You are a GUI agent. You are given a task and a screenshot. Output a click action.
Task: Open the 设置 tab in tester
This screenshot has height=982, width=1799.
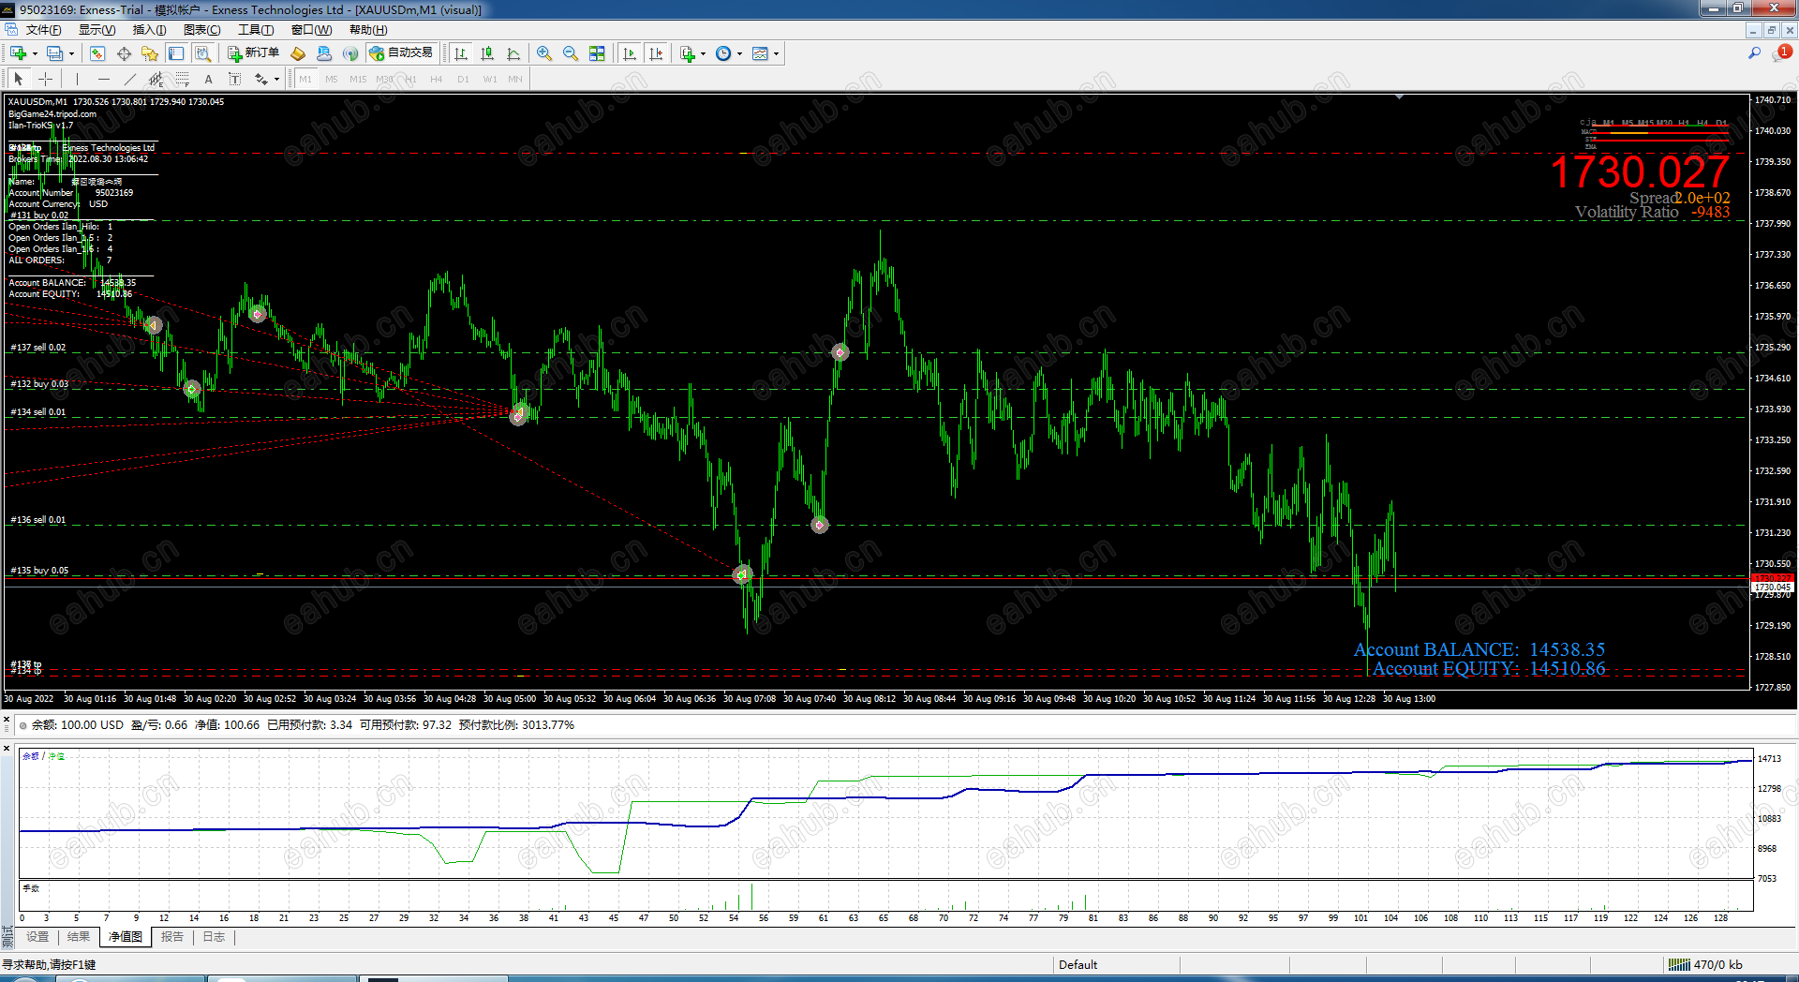point(37,937)
